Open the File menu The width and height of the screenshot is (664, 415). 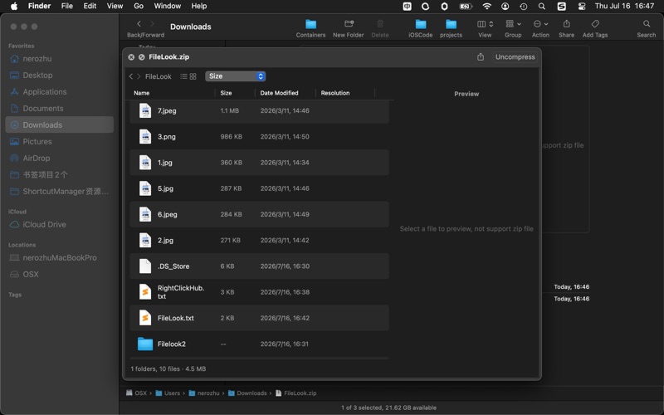pyautogui.click(x=67, y=6)
